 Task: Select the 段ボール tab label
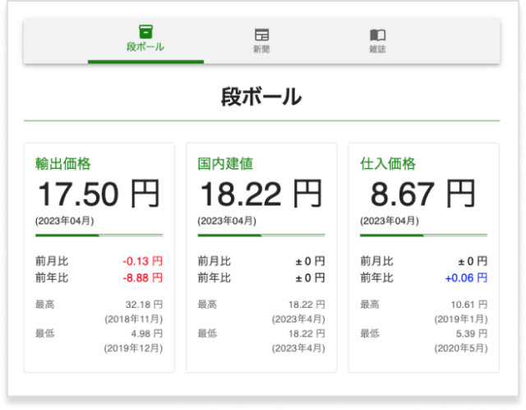click(145, 47)
